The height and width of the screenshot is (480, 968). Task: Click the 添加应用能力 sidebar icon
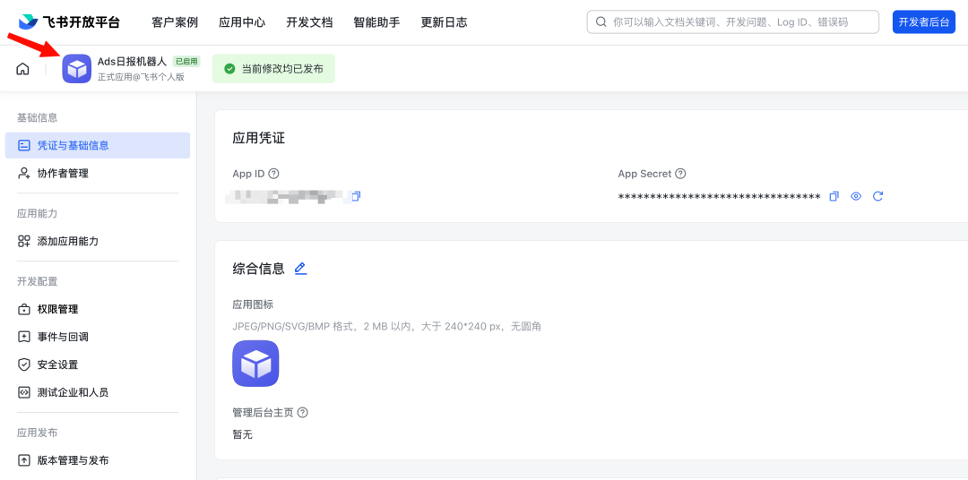(24, 241)
